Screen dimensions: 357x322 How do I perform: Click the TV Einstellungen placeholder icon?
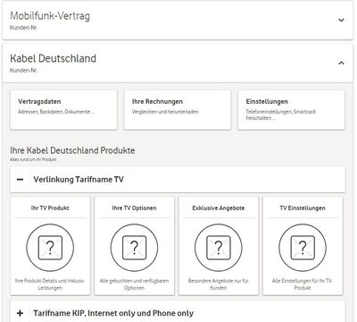coord(303,248)
